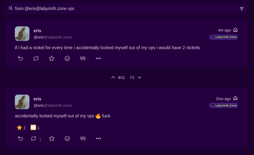Open the '4m ago' timestamp link
Viewport: 254px width, 155px height.
224,30
